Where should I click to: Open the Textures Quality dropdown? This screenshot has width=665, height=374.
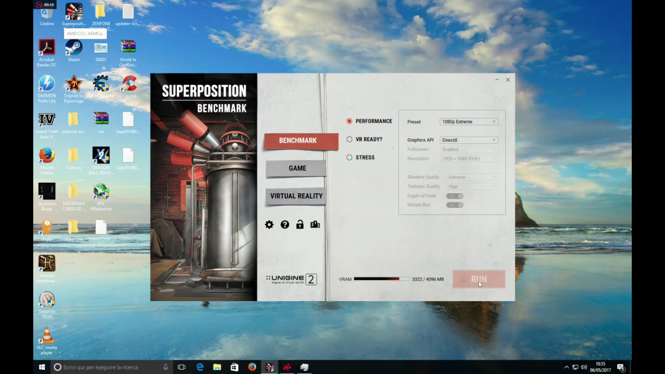pos(472,186)
